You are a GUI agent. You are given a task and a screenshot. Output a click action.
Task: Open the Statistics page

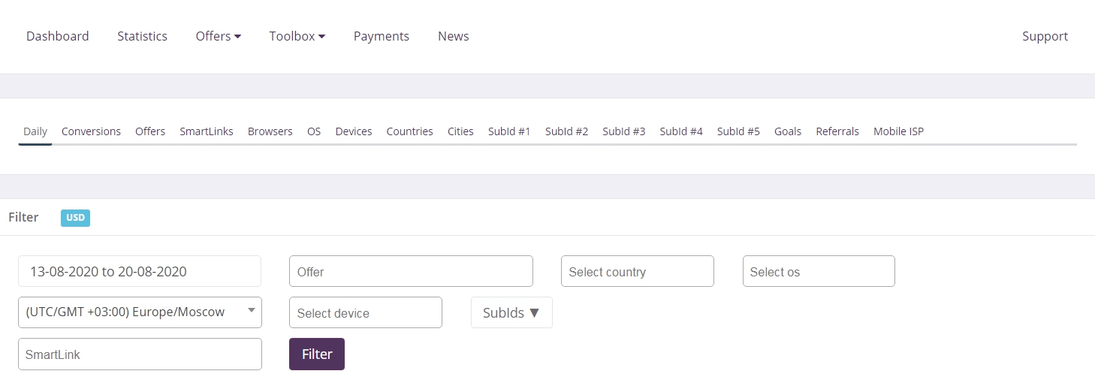[x=142, y=36]
